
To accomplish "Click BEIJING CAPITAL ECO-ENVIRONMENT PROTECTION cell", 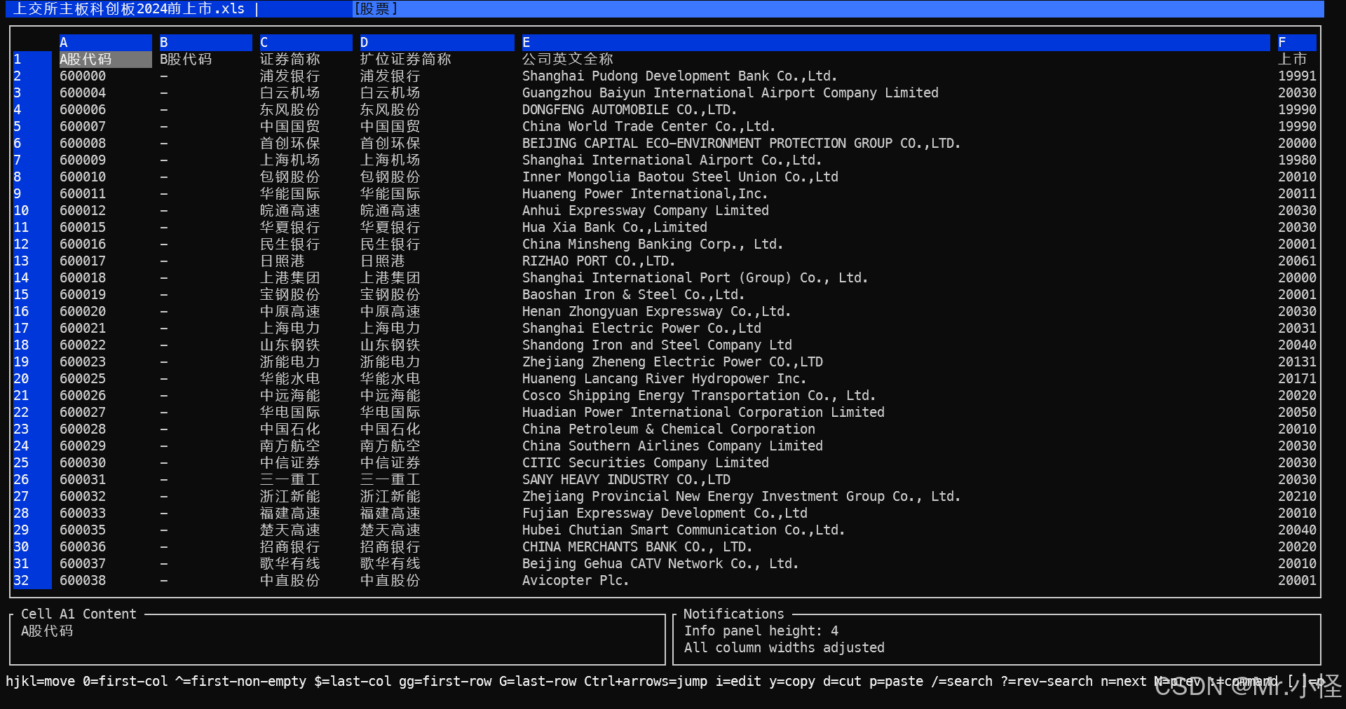I will pos(741,143).
